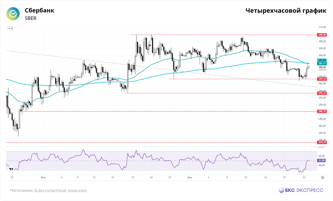Expand the indicator legend chevron labeled 2
The image size is (333, 201).
tap(10, 28)
